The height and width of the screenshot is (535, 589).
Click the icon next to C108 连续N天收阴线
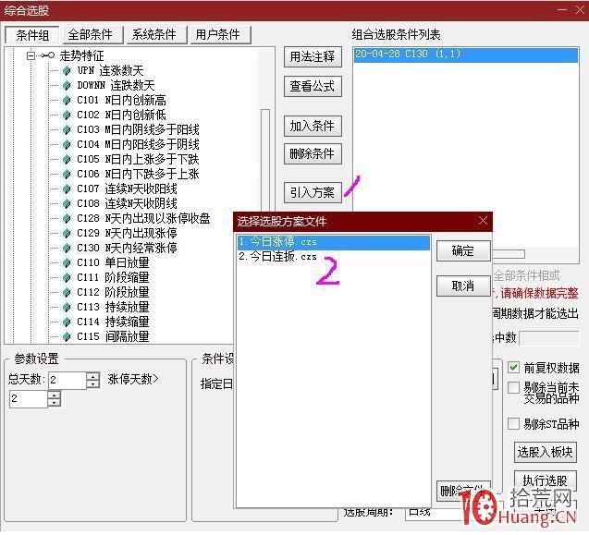tap(67, 203)
